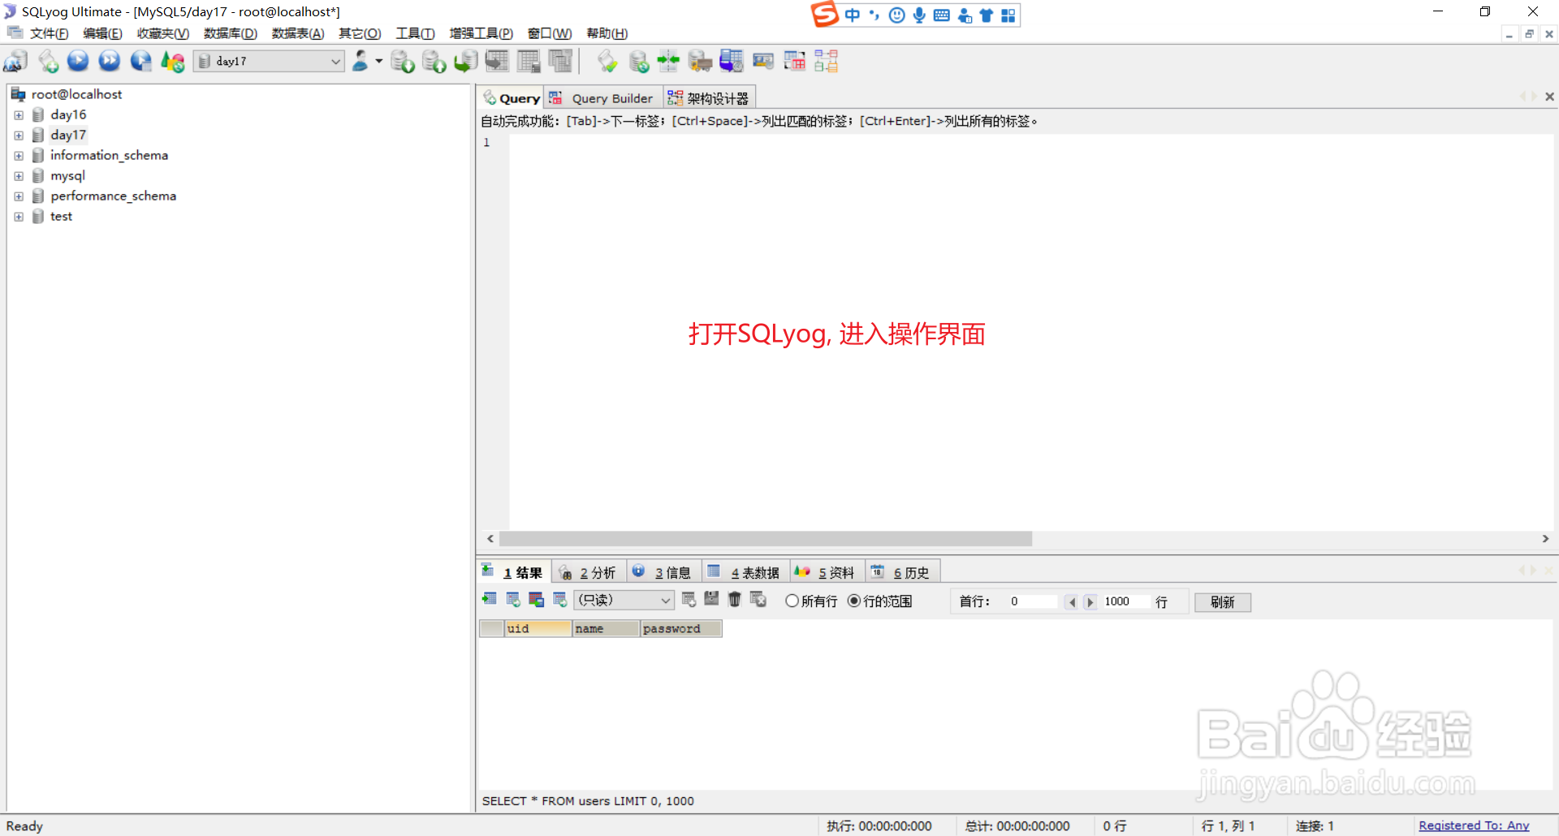Click the truck database icon in toolbar
1559x836 pixels.
point(700,61)
